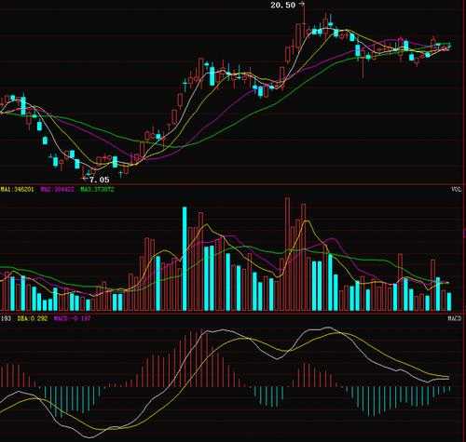Click the arrow next to 20.50 label
The height and width of the screenshot is (442, 466).
point(301,5)
